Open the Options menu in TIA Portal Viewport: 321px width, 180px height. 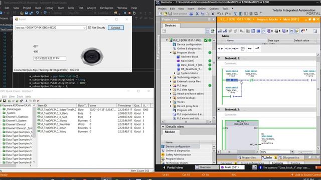pos(214,9)
